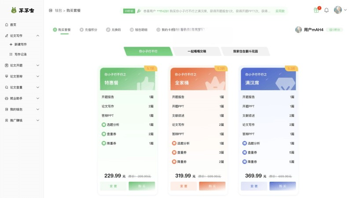Click the 首页 home icon in the sidebar
352x198 pixels.
7,25
